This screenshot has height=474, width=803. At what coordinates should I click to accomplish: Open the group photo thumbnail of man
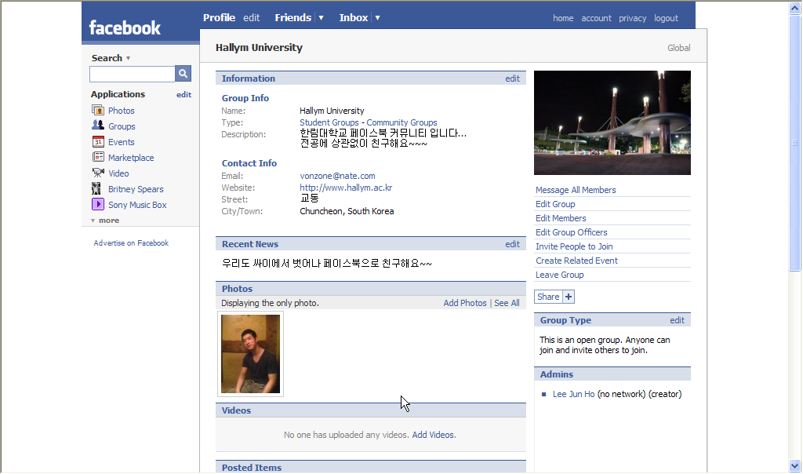[250, 354]
